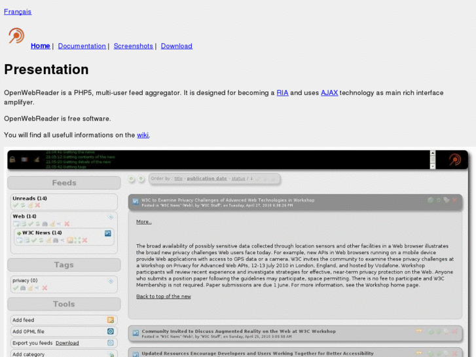This screenshot has width=476, height=357.
Task: Open the Screenshots navigation link
Action: coord(134,46)
